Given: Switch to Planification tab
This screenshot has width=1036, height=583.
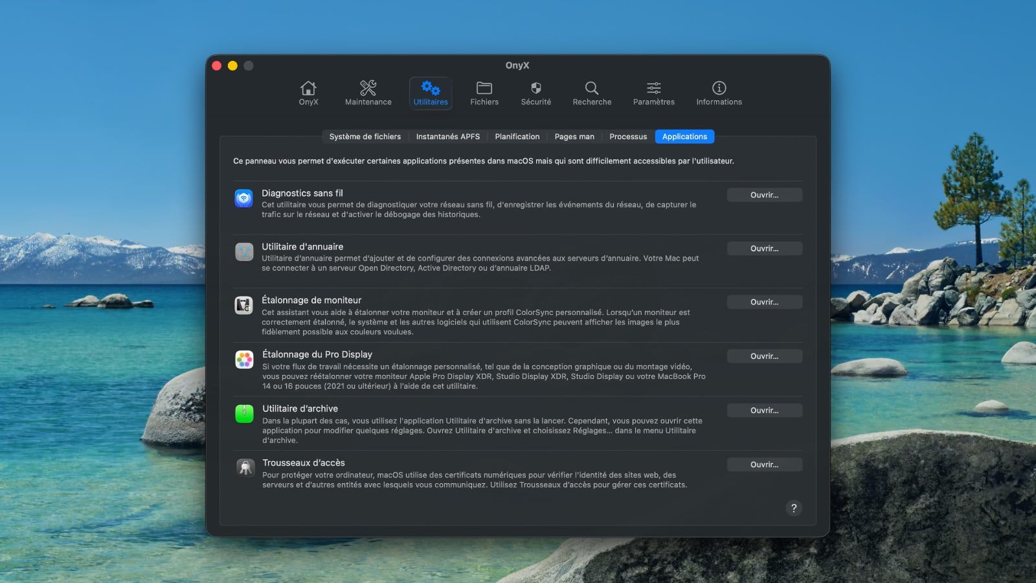Looking at the screenshot, I should point(517,137).
